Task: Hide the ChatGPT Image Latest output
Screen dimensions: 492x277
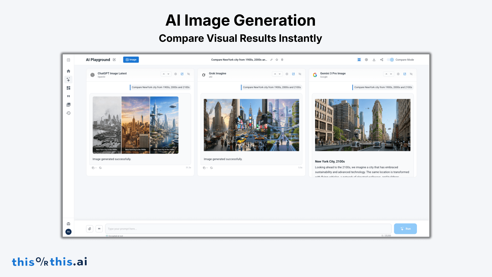Action: click(x=189, y=74)
